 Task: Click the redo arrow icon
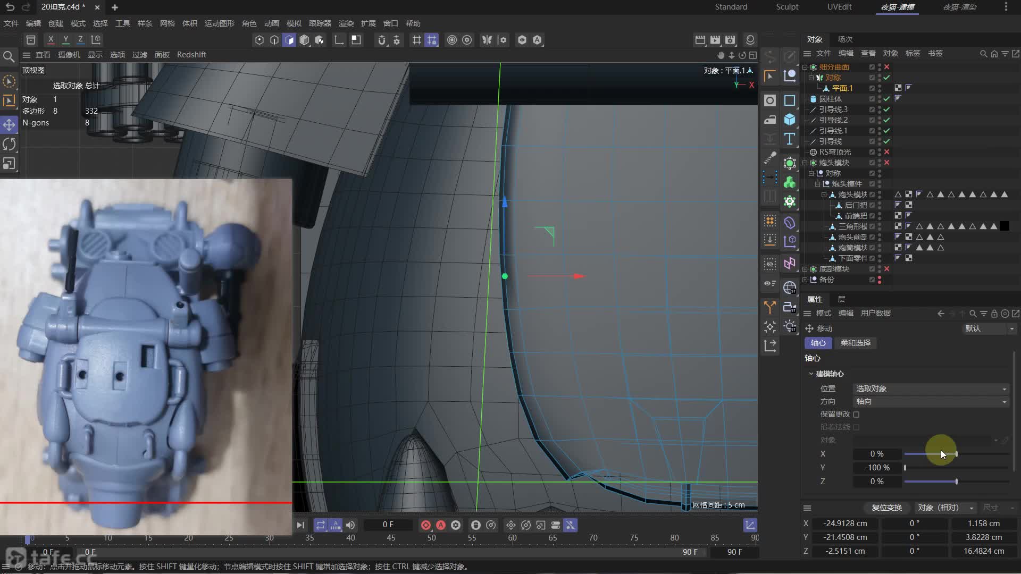click(x=26, y=7)
